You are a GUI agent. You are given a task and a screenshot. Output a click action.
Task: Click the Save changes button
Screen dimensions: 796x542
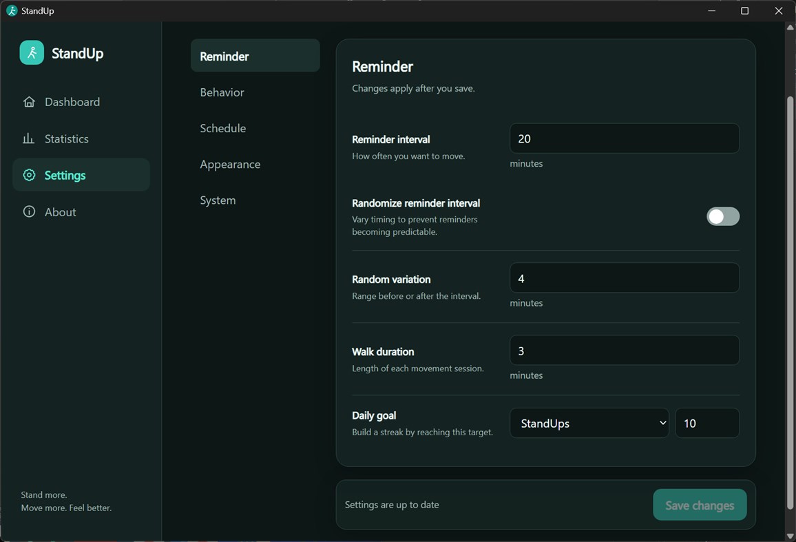[x=700, y=505]
